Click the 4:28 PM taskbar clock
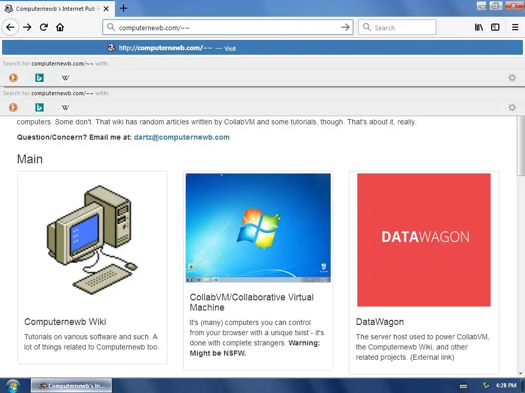525x393 pixels. pos(506,385)
